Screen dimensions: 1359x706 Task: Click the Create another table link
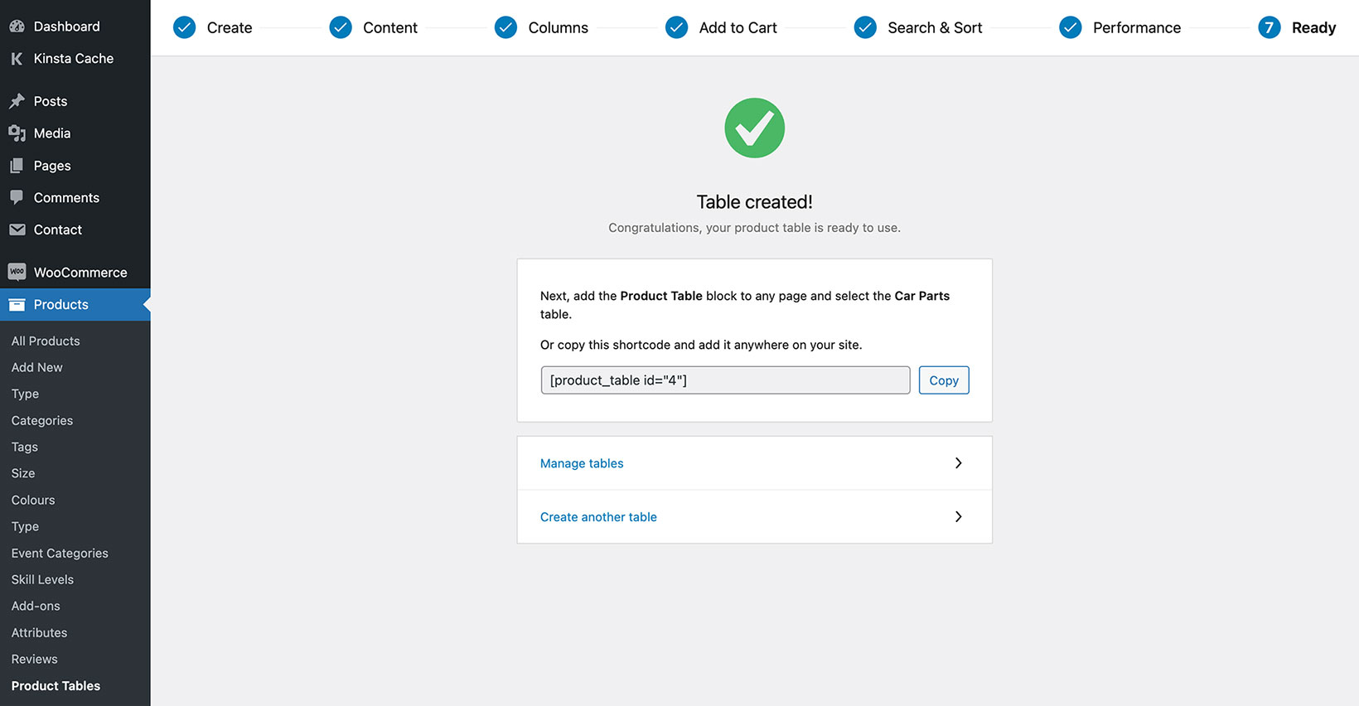coord(598,517)
